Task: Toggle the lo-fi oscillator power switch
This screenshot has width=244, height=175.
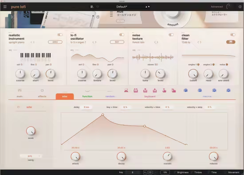Action: 122,35
